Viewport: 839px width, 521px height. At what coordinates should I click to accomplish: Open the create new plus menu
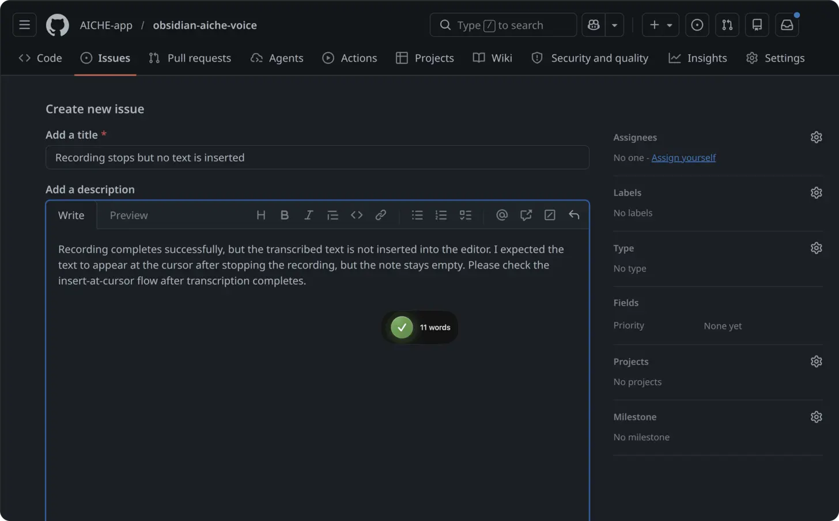(x=660, y=25)
